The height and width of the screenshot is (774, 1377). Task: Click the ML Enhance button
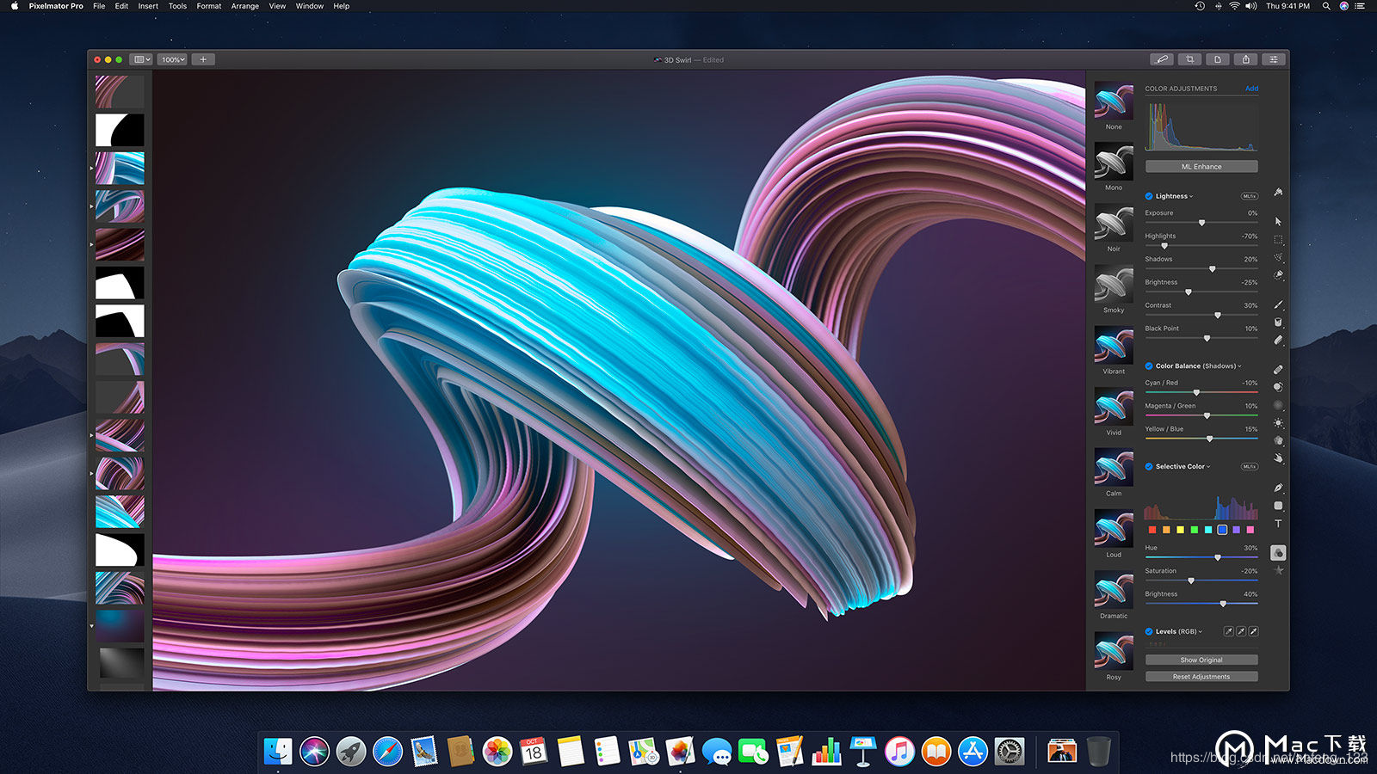click(x=1201, y=167)
